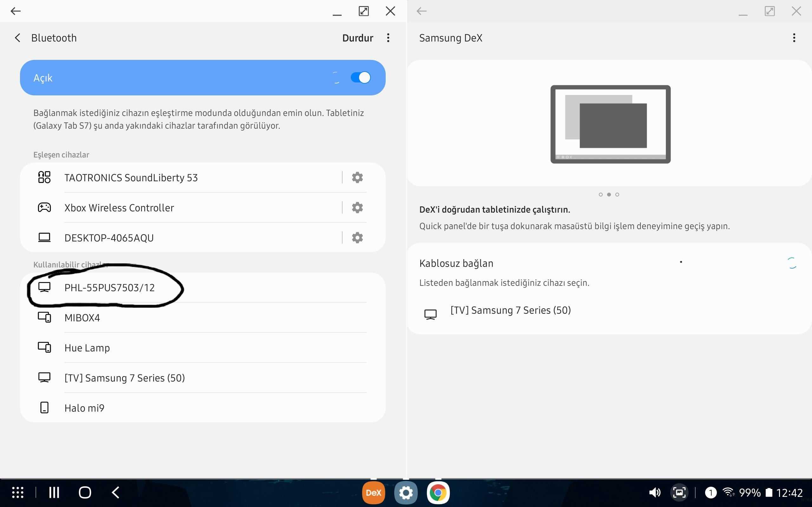Open TAOTRONICS SoundLiberty 53 settings gear
Screen dimensions: 812x507
click(x=357, y=177)
